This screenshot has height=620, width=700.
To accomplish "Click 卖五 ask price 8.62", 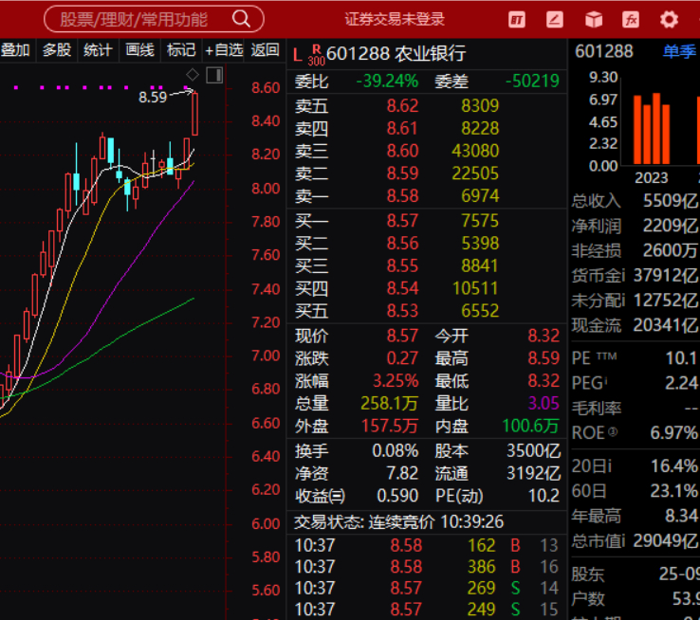I will pos(402,106).
